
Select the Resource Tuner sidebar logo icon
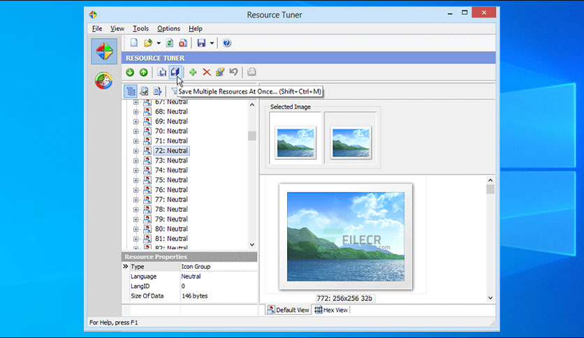(104, 51)
